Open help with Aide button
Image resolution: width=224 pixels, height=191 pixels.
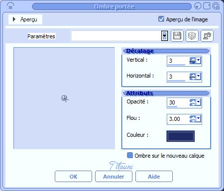tap(154, 177)
